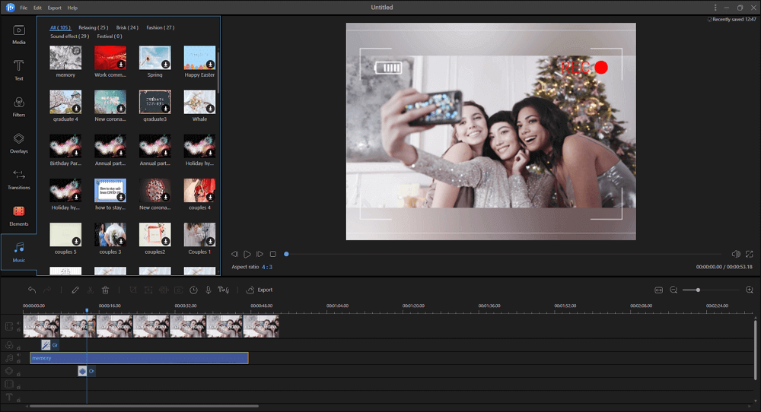The width and height of the screenshot is (761, 412).
Task: Click the Export button in timeline toolbar
Action: tap(260, 290)
